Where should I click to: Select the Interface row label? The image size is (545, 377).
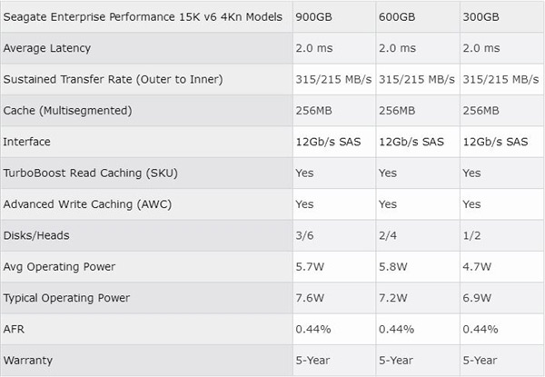coord(26,142)
